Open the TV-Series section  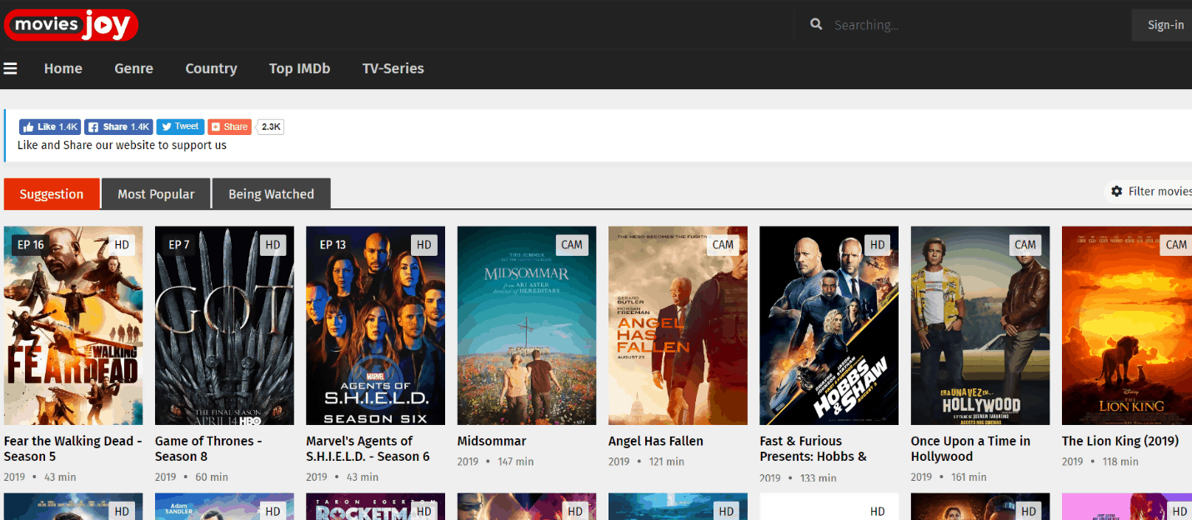393,68
